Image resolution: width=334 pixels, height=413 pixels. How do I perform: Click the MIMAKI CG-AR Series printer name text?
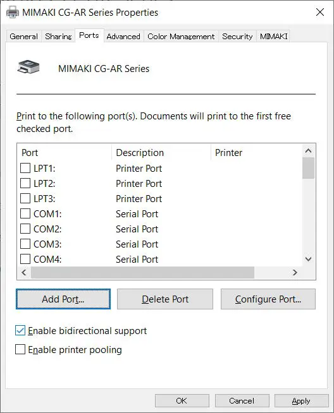[104, 68]
